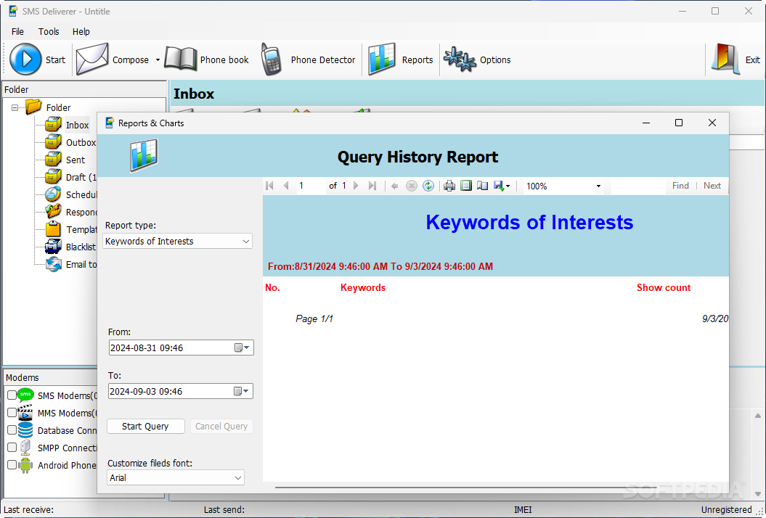
Task: Open the Tools menu
Action: (49, 31)
